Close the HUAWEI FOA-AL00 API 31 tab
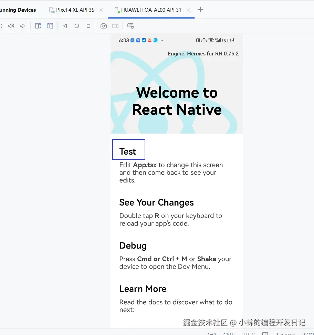 tap(188, 10)
